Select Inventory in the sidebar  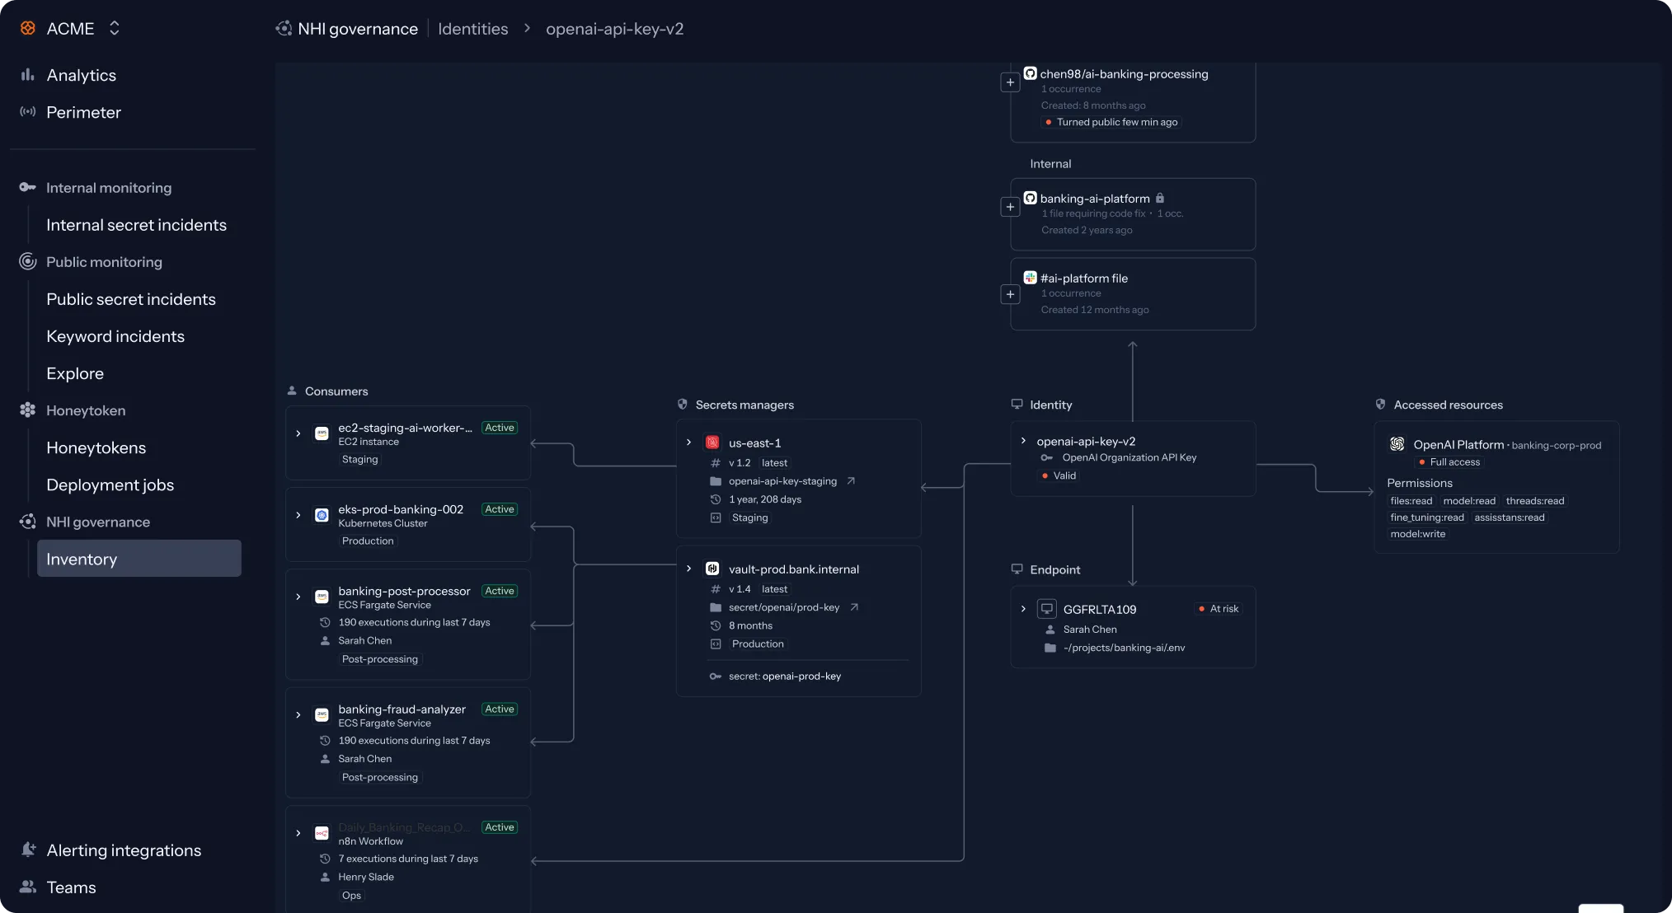(139, 559)
